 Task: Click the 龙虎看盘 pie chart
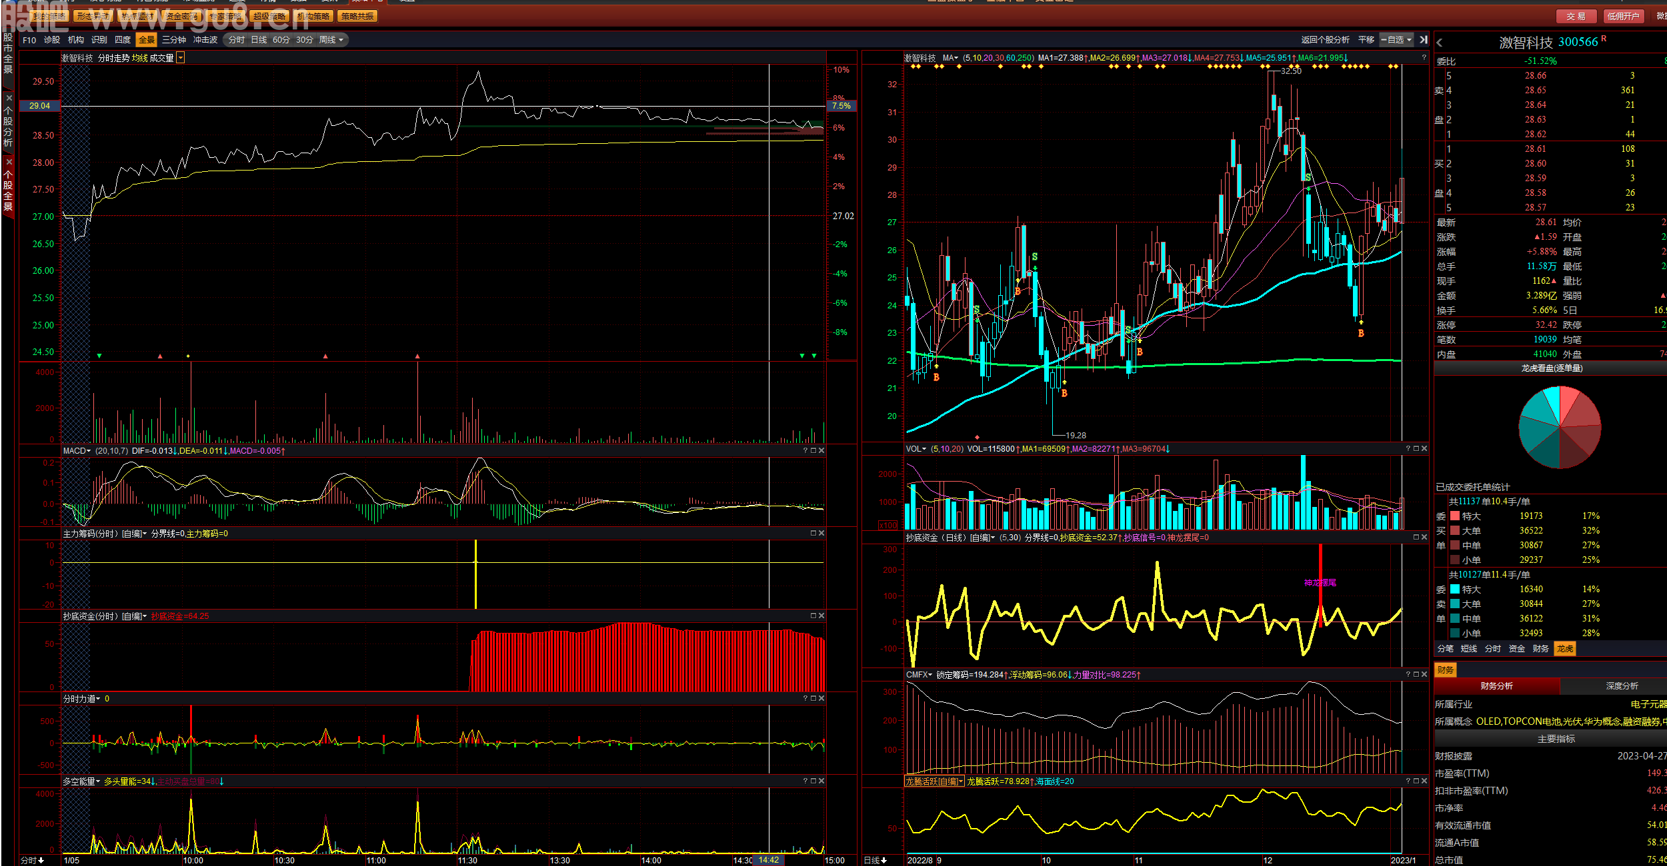(x=1560, y=427)
